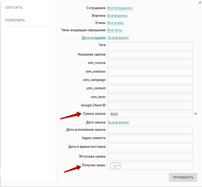Reset filters with СБРОСИТЬ
The image size is (202, 187).
14,8
